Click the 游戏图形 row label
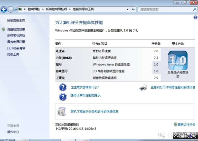Screen dimensions: 198x141 pos(62,71)
